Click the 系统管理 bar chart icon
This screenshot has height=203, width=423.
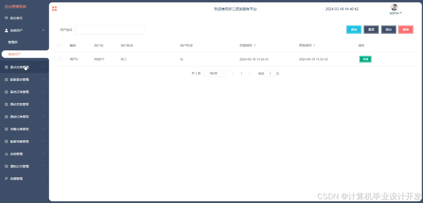pyautogui.click(x=6, y=154)
